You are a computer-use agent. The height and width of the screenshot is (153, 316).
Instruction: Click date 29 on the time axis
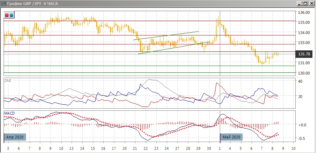pos(198,148)
